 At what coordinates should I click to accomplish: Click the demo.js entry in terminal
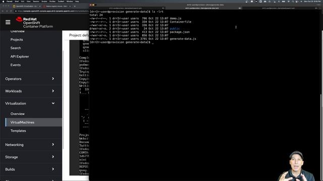coord(176,18)
